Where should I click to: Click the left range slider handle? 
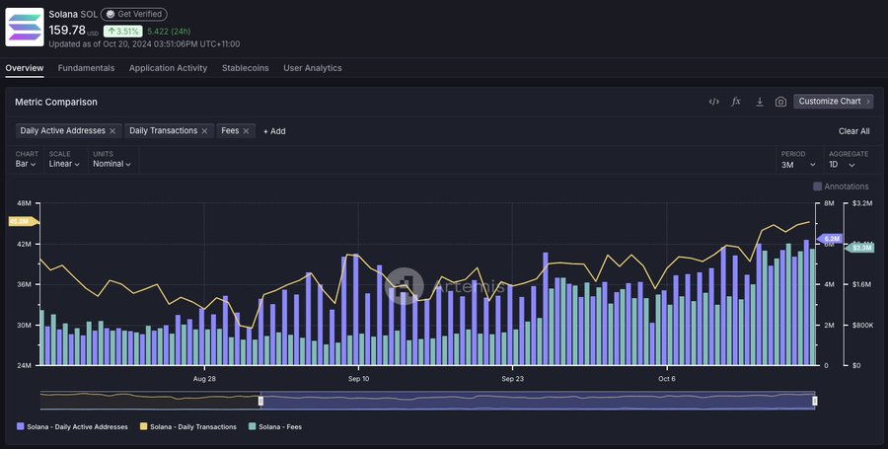pyautogui.click(x=261, y=401)
